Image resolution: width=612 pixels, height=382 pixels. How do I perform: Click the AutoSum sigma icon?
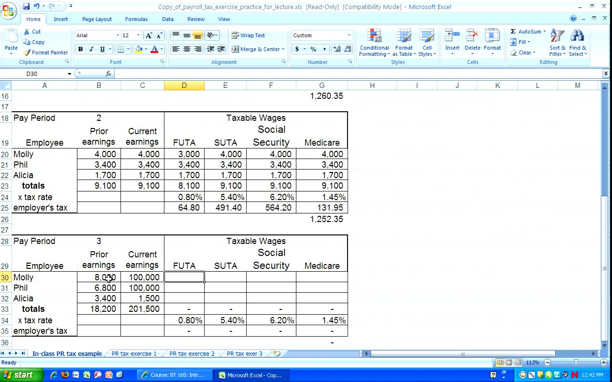[x=513, y=32]
